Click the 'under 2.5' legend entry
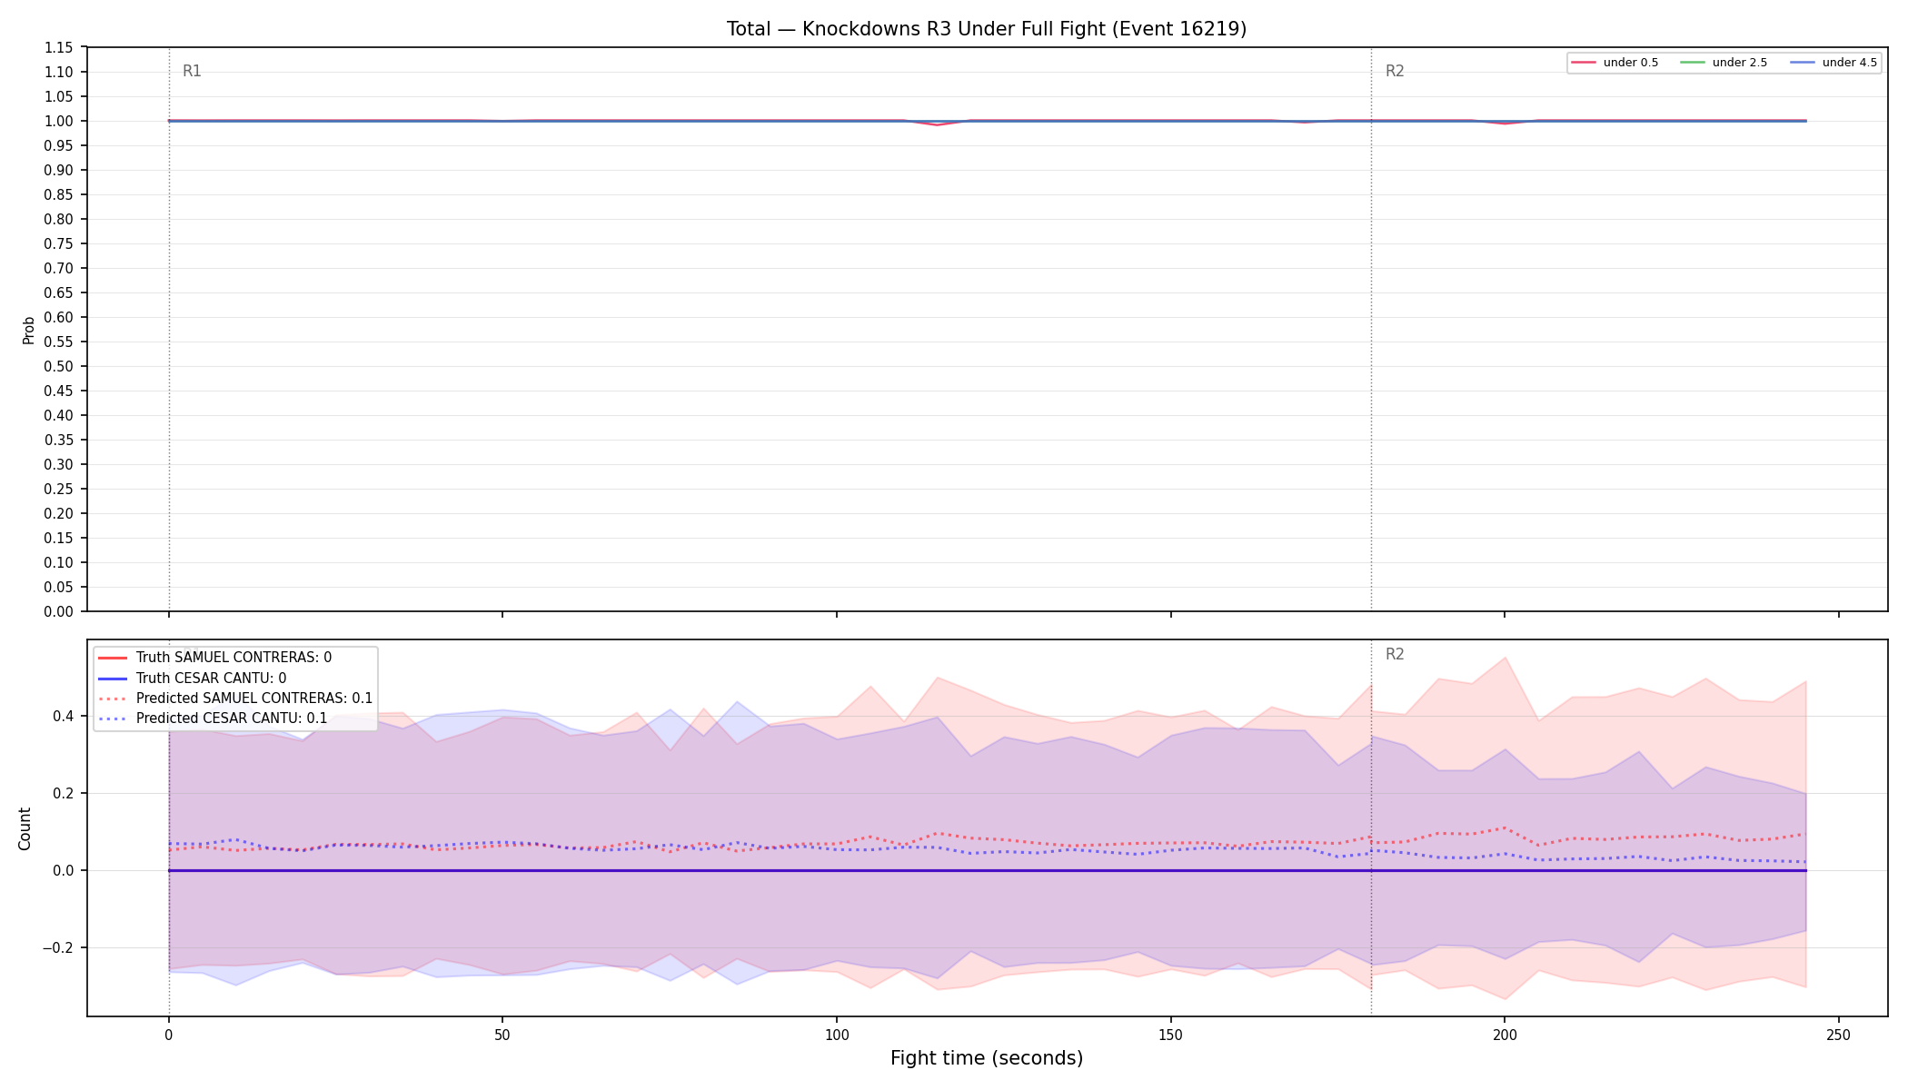This screenshot has width=1908, height=1090. click(x=1724, y=63)
